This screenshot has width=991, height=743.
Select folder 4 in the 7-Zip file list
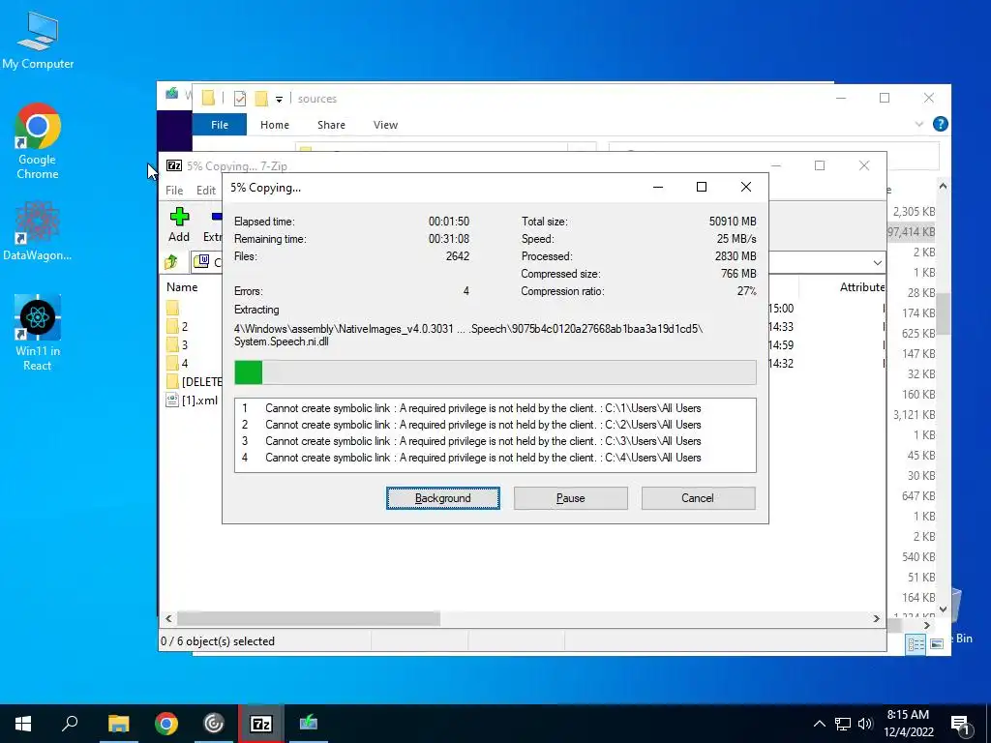(177, 364)
